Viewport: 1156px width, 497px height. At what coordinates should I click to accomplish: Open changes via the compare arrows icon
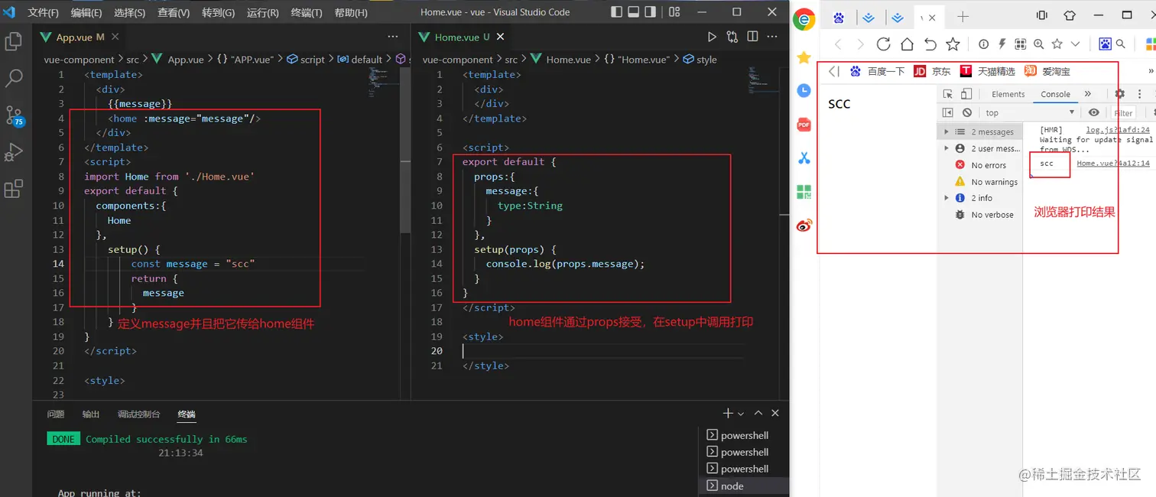pos(732,37)
